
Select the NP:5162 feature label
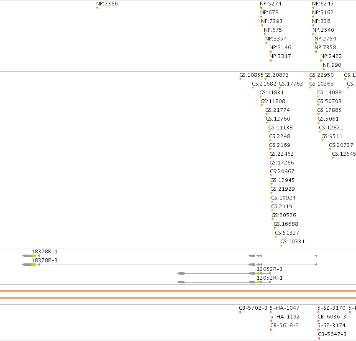323,13
